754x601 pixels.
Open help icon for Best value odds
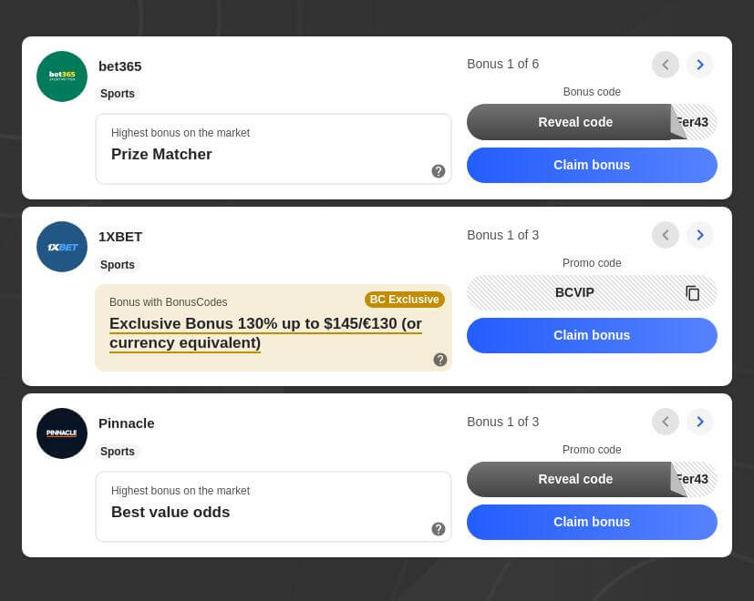[x=439, y=529]
